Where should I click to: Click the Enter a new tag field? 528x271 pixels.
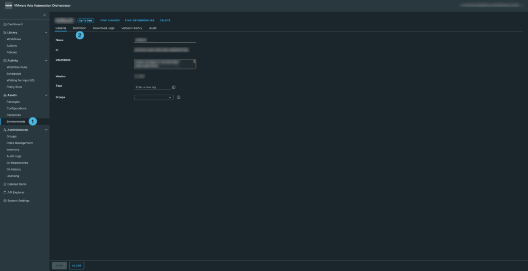tap(152, 88)
